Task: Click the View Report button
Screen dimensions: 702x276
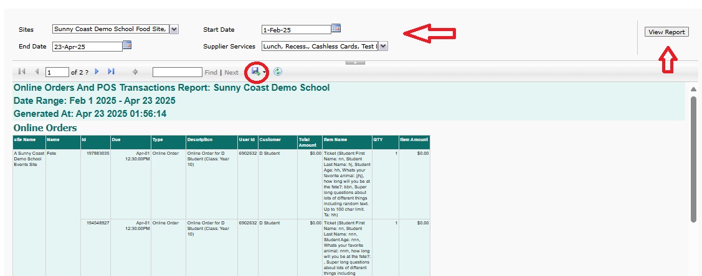Action: (x=666, y=32)
